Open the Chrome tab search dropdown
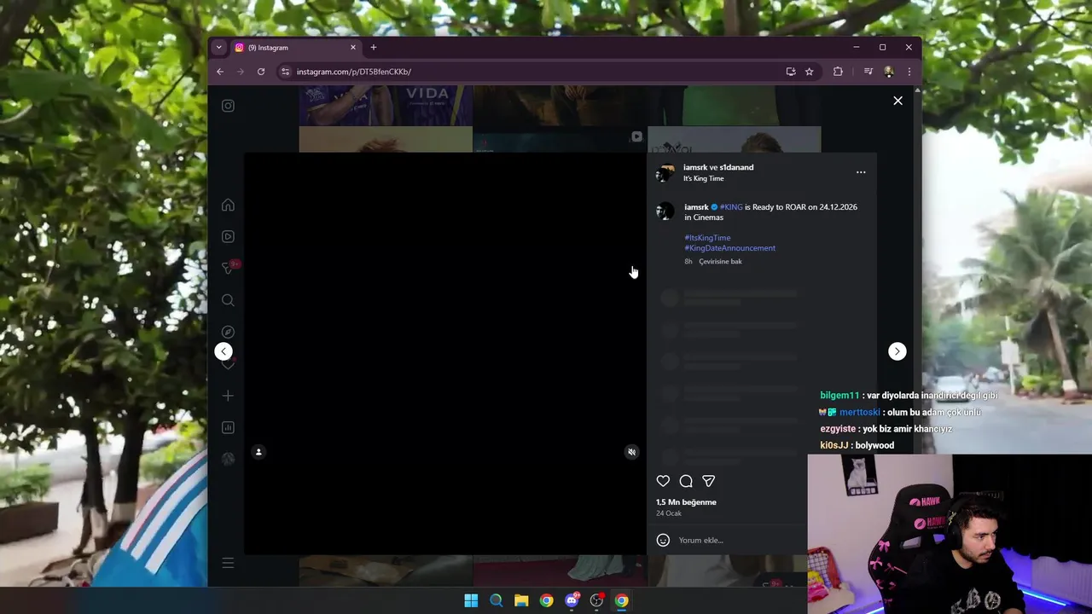The height and width of the screenshot is (614, 1092). tap(219, 48)
